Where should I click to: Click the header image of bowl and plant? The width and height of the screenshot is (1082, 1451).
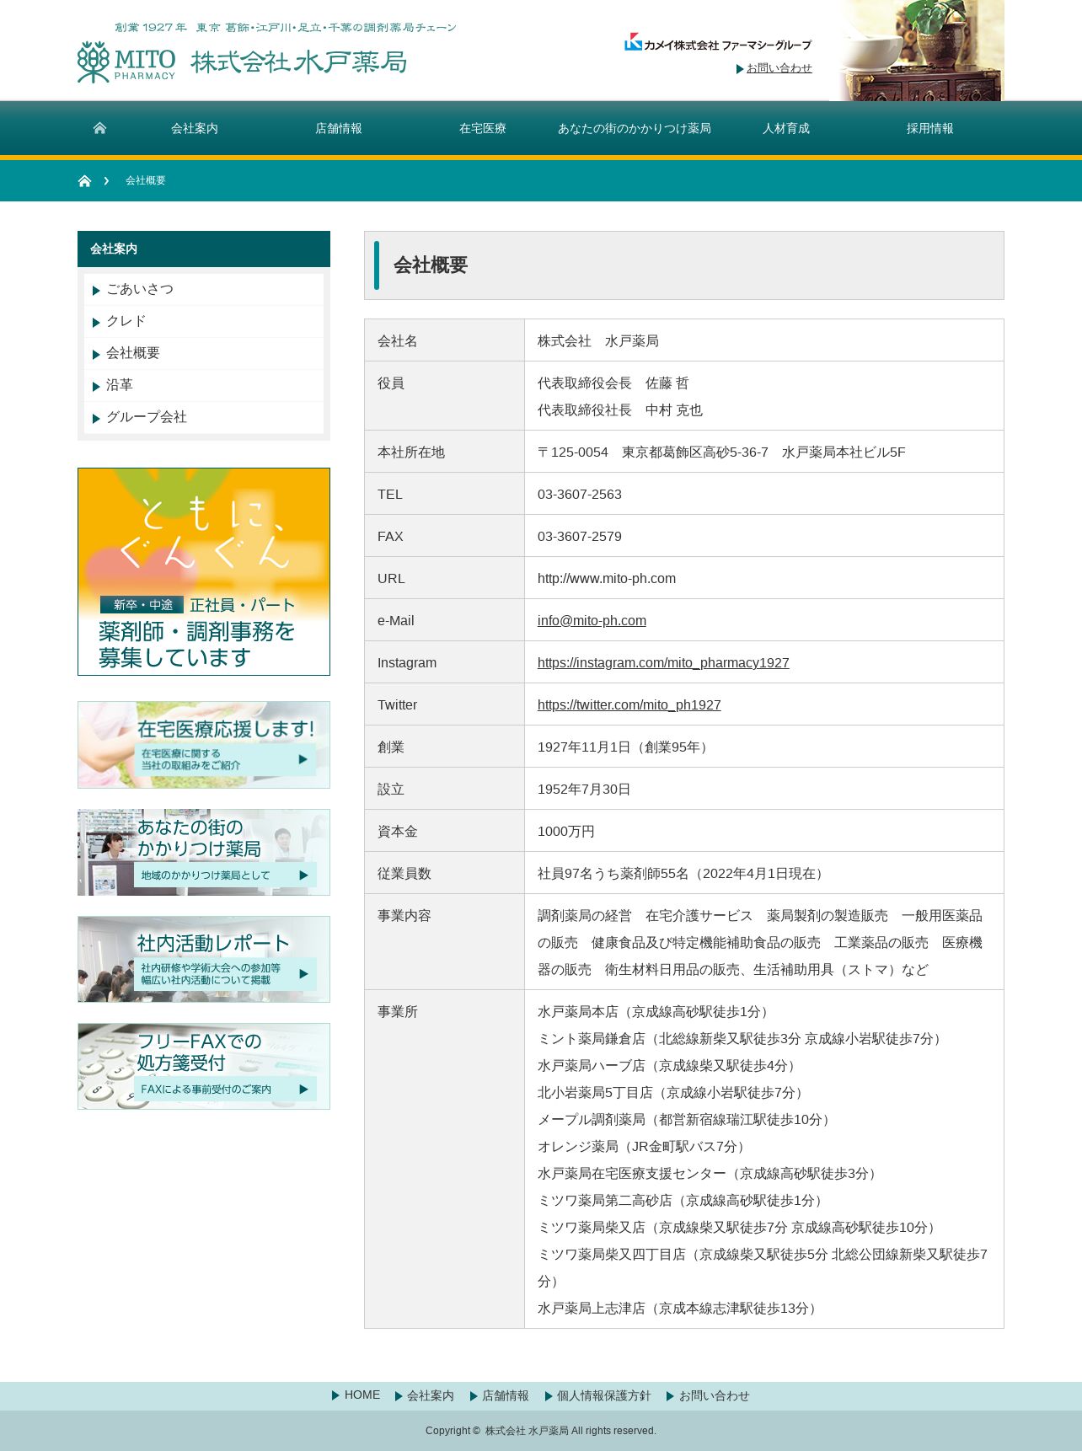click(917, 51)
